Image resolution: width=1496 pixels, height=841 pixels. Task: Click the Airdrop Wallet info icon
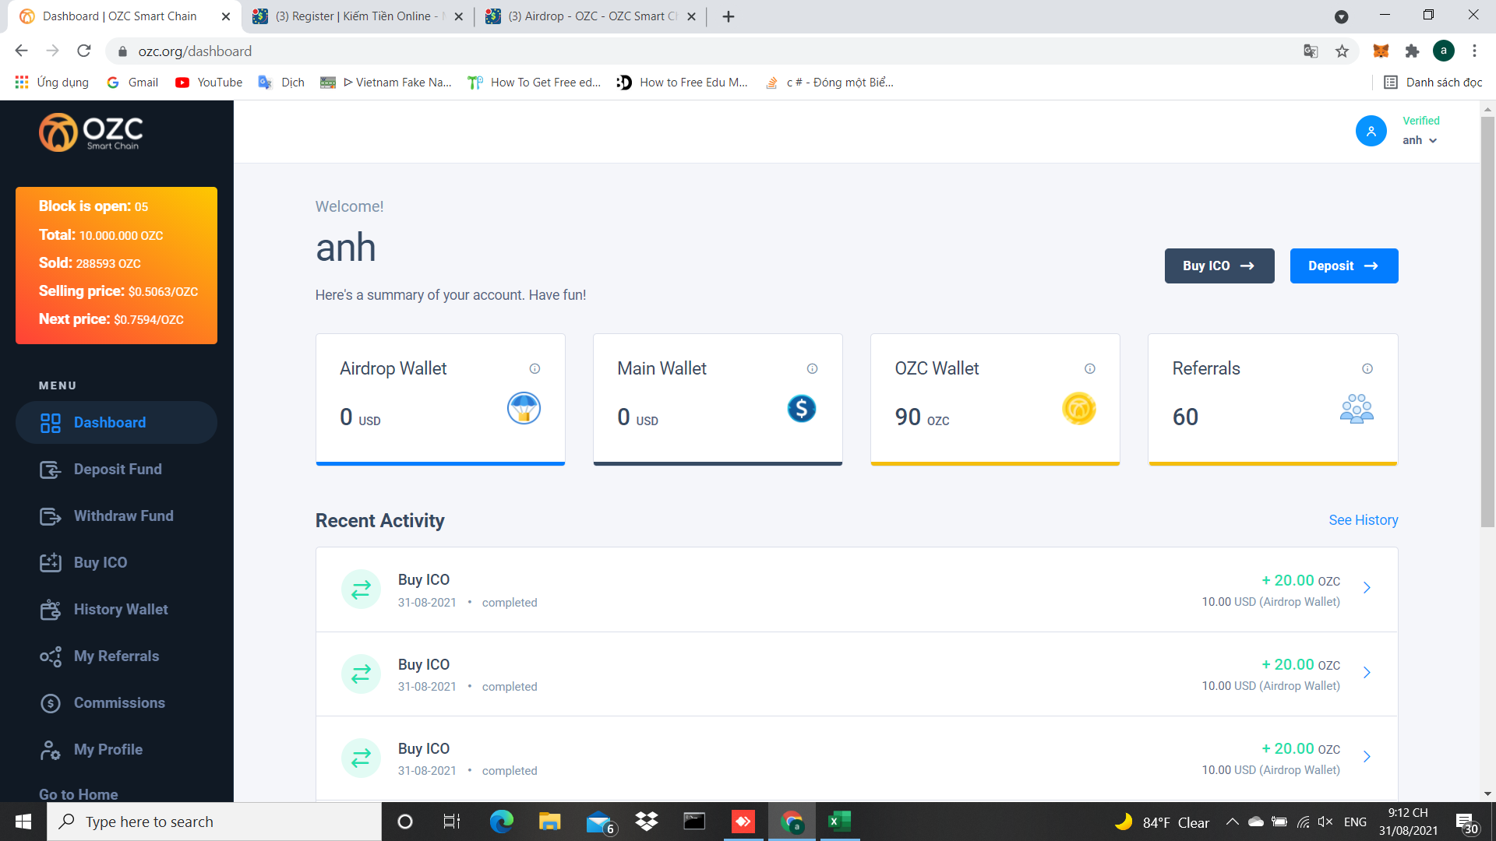[535, 368]
